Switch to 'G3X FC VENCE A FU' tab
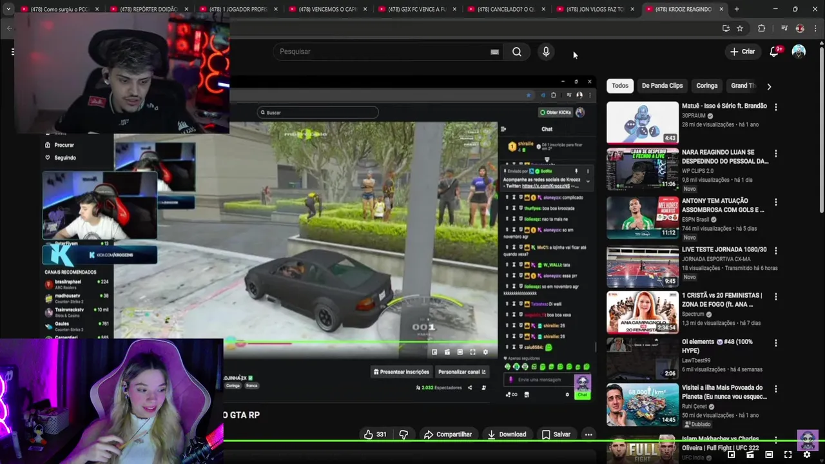The height and width of the screenshot is (464, 825). point(416,9)
